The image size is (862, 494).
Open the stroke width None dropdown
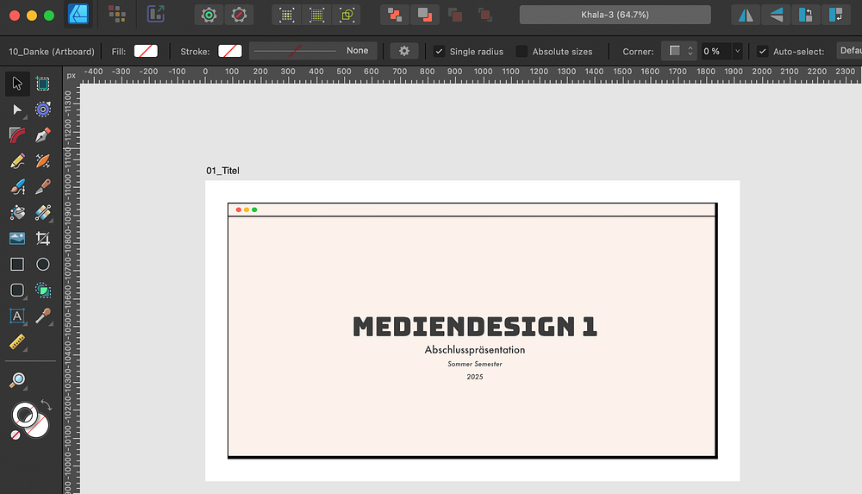point(313,51)
